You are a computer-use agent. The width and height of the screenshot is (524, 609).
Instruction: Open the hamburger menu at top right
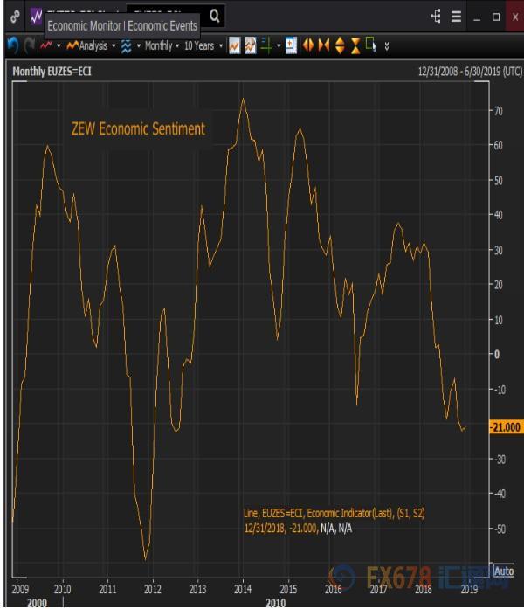(x=456, y=17)
